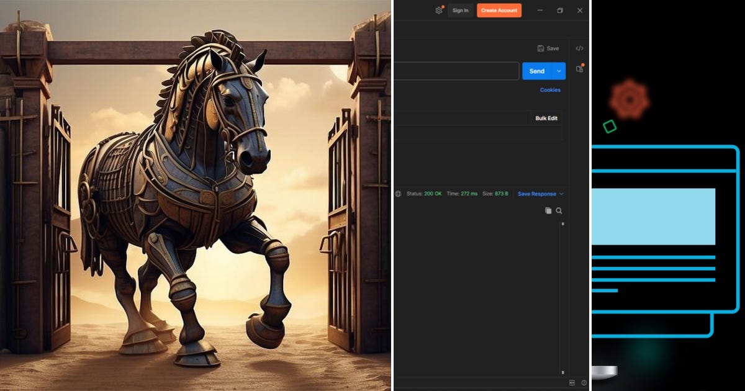Click the Save icon button

click(548, 48)
